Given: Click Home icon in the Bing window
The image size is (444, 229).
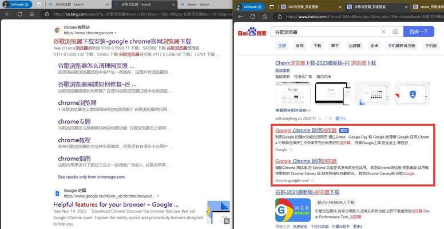Looking at the screenshot, I should coord(32,14).
